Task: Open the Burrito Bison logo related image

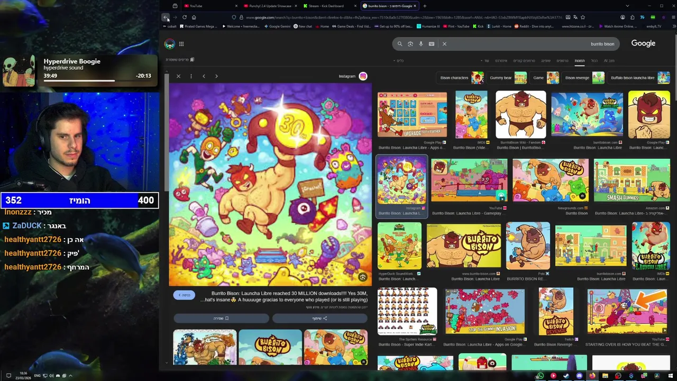Action: (270, 347)
